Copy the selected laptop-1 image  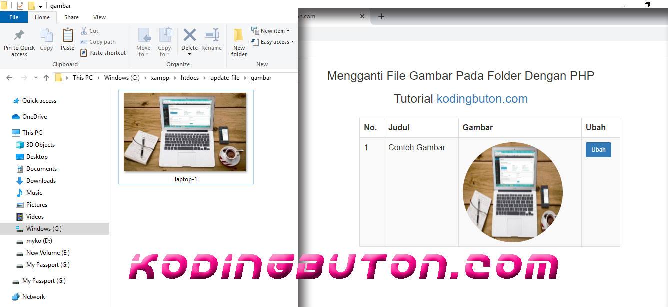coord(46,40)
